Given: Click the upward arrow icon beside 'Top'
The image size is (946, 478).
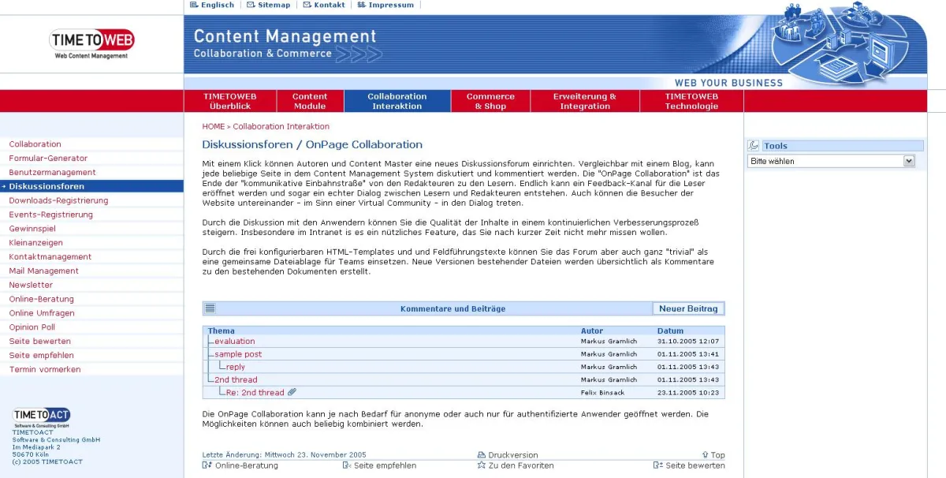Looking at the screenshot, I should tap(705, 454).
